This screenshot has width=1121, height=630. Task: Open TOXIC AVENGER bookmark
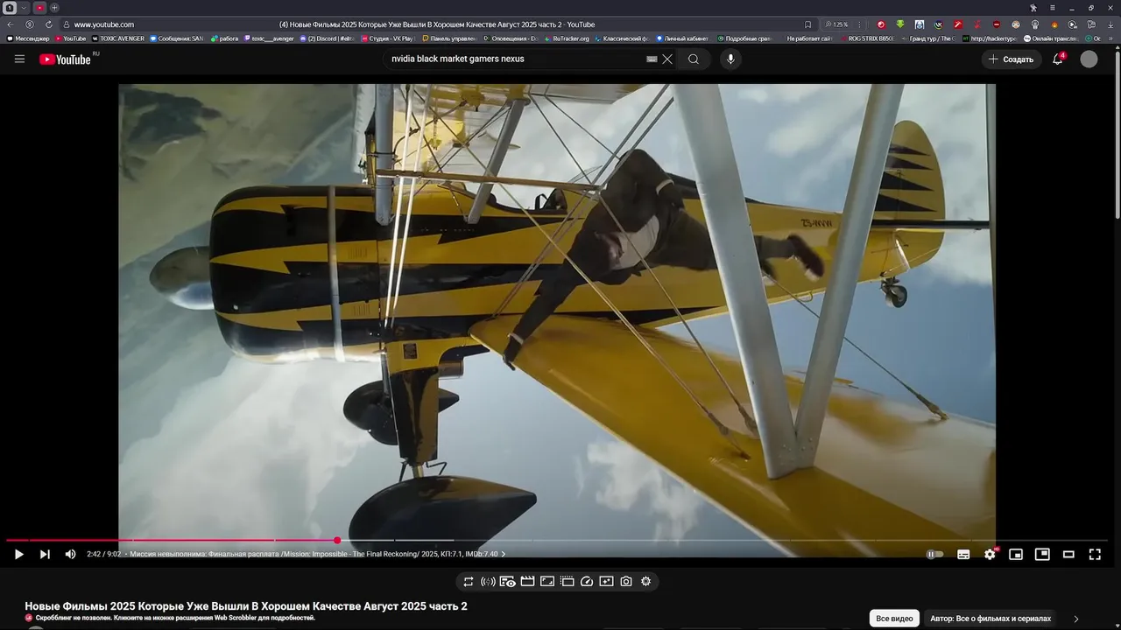(118, 38)
